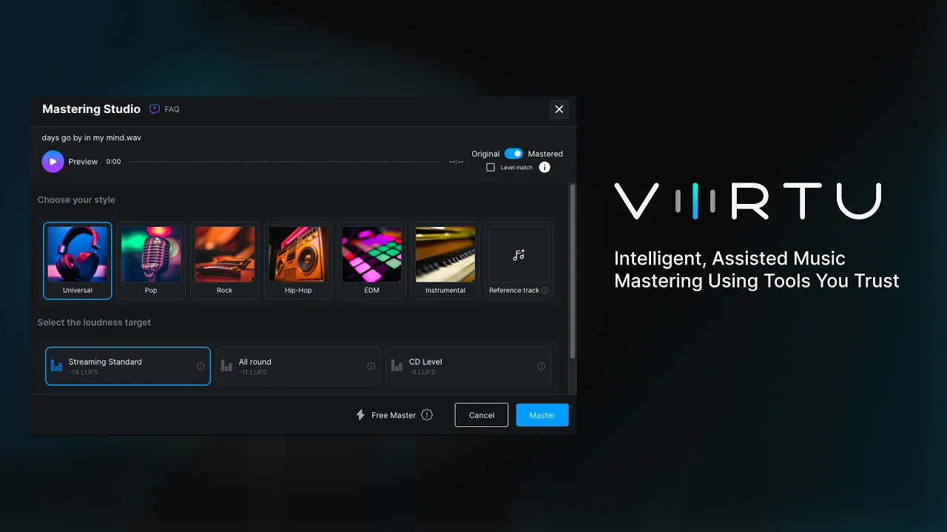947x532 pixels.
Task: Select the Streaming Standard loudness target
Action: 127,366
